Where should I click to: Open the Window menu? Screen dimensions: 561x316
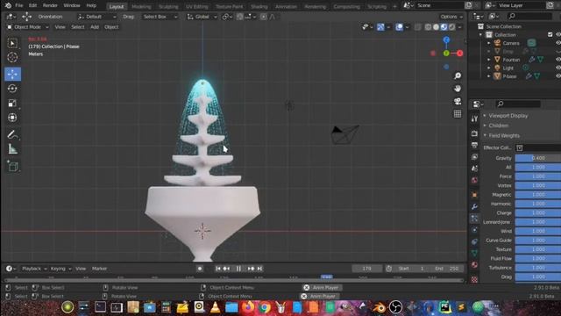[x=72, y=5]
